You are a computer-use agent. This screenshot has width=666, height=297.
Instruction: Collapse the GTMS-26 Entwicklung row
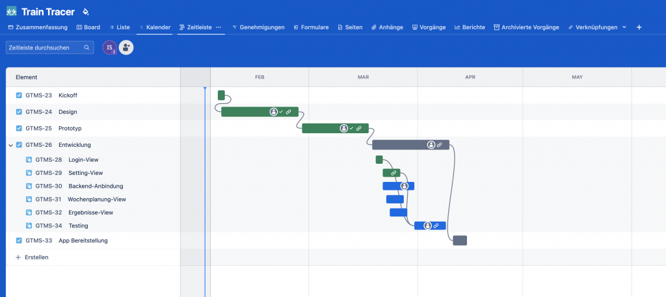(x=10, y=145)
